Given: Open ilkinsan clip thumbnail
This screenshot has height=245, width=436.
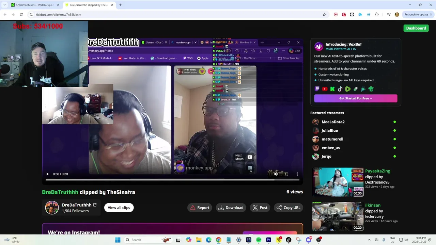Looking at the screenshot, I should coord(338,216).
